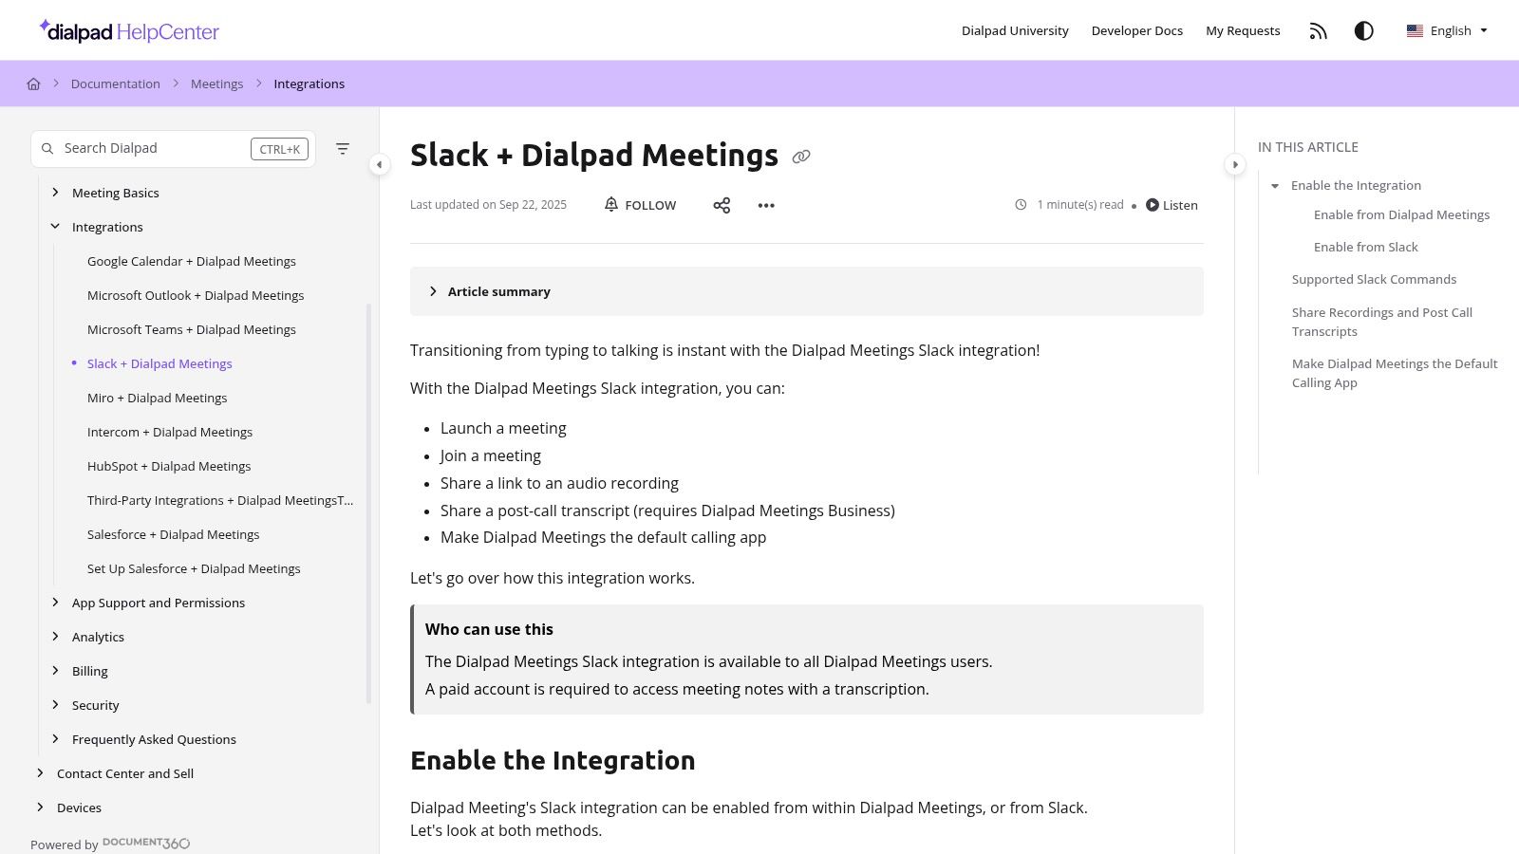The height and width of the screenshot is (854, 1519).
Task: Click the home icon in the breadcrumb
Action: point(33,84)
